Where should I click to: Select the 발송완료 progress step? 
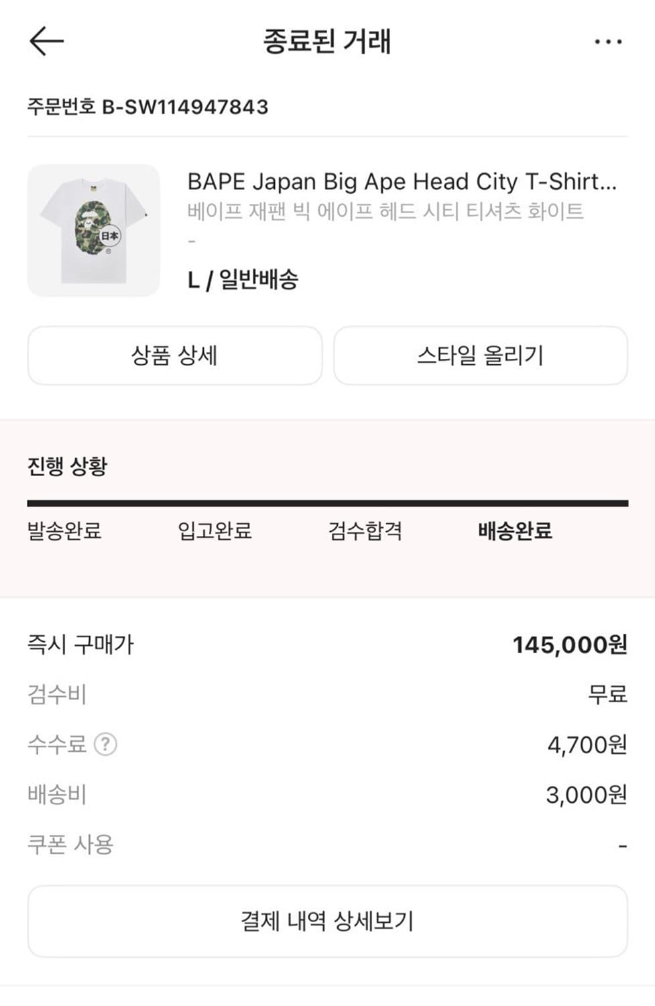tap(64, 530)
